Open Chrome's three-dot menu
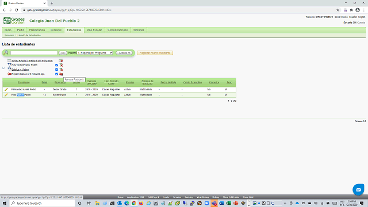The height and width of the screenshot is (207, 368). coord(364,10)
